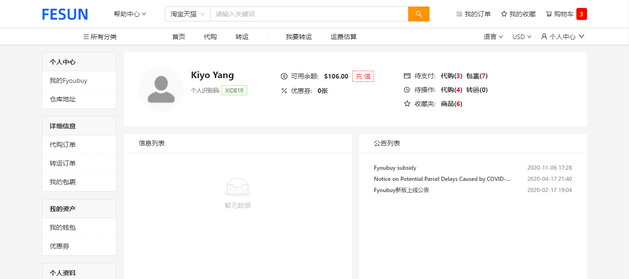
Task: Click the orange search magnifier button
Action: coord(418,14)
